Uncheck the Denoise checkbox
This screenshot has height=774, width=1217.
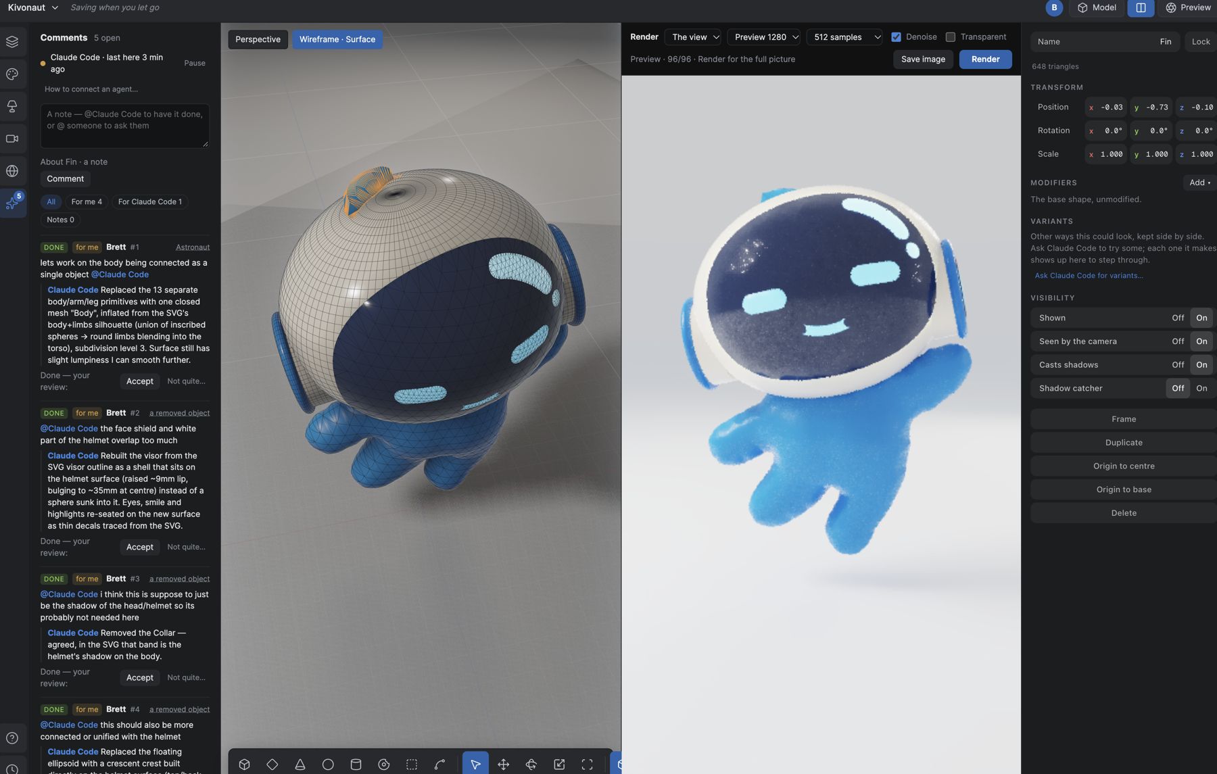(x=896, y=37)
